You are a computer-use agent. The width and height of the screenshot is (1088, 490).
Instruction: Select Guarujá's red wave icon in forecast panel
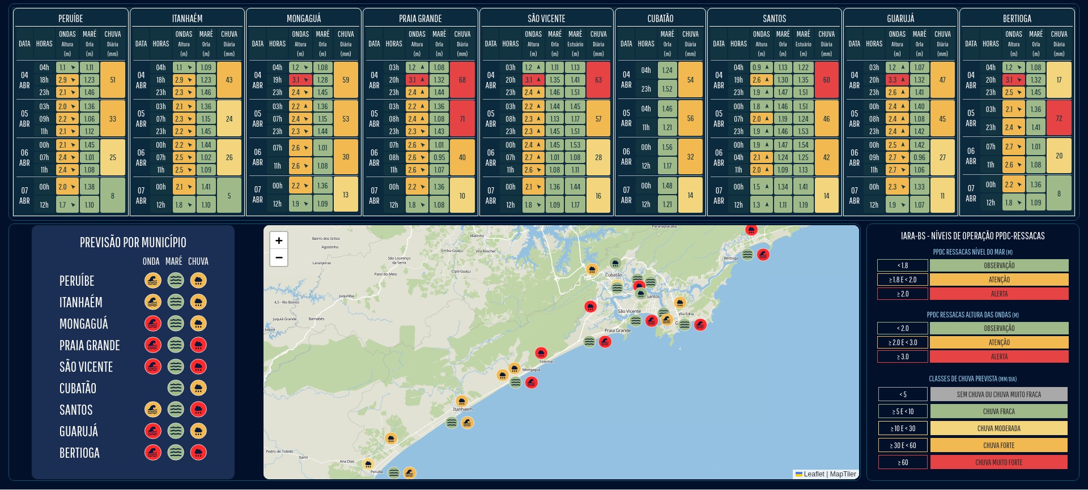[153, 431]
